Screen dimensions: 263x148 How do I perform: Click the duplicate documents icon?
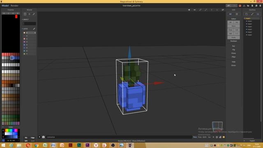point(256,6)
